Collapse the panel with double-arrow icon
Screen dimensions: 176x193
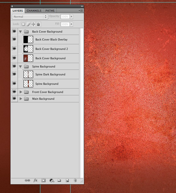[x=82, y=6]
